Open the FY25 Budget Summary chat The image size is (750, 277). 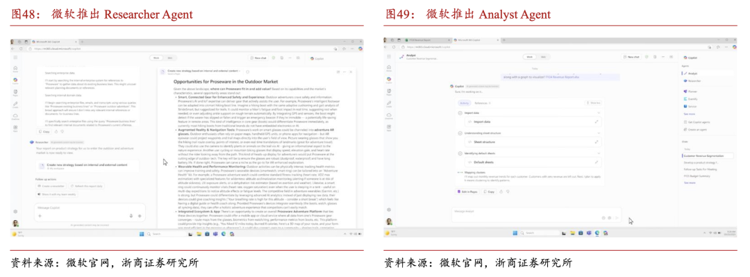pos(697,176)
